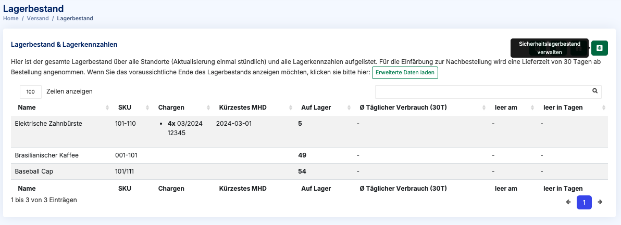Open Sicherheitslagerbestand verwalten via green safe icon
Image resolution: width=621 pixels, height=225 pixels.
tap(599, 48)
